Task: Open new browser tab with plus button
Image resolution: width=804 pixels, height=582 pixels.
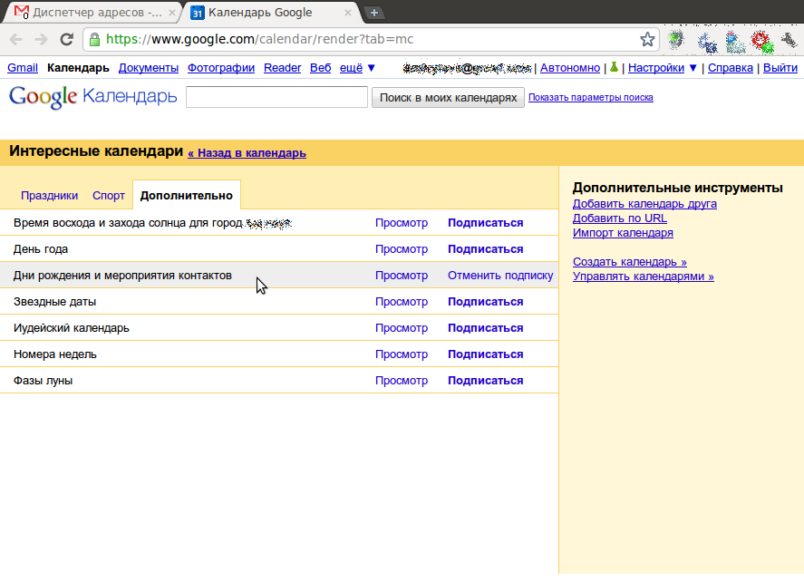Action: [374, 13]
